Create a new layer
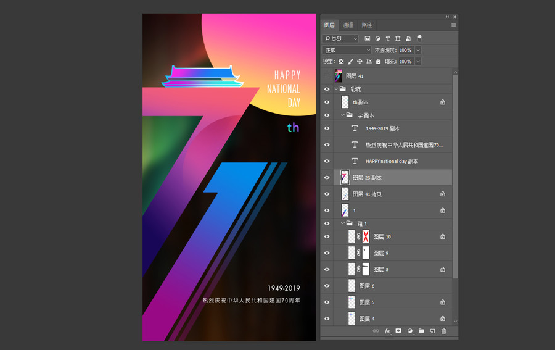 [432, 331]
